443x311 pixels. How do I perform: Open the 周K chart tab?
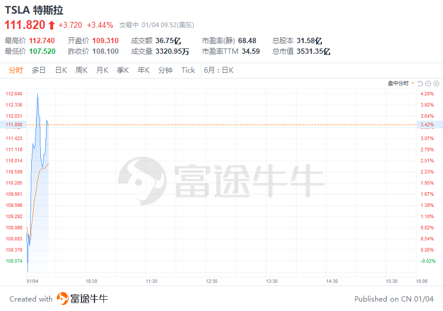pos(82,70)
